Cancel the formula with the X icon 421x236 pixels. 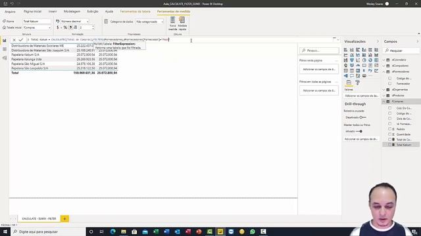14,40
